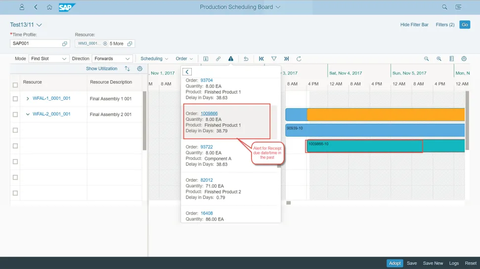Click the refresh icon in toolbar
480x269 pixels.
(299, 59)
